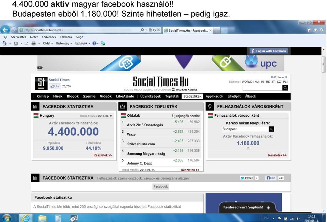
Task: Open the Applikációk nav item
Action: [214, 96]
